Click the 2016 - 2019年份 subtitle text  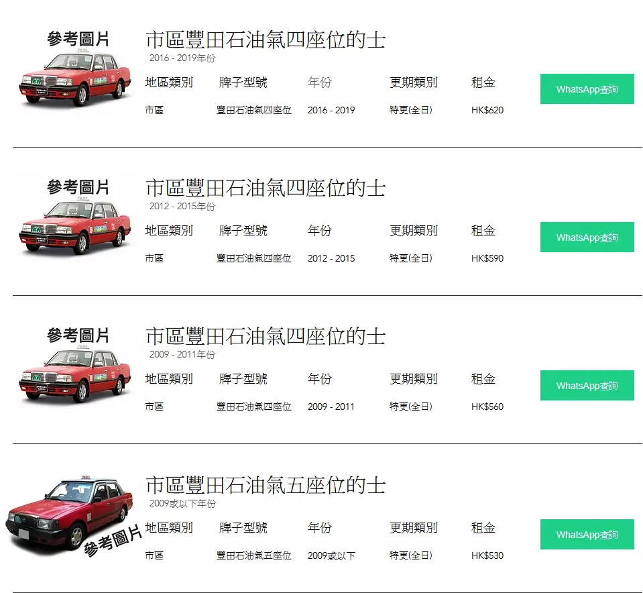coord(182,58)
